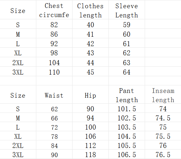
Task: Select waist value 62 cell
Action: coord(54,108)
